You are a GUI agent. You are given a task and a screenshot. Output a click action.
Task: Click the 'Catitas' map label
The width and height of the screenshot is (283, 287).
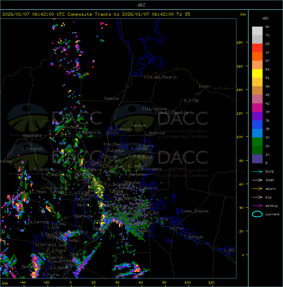point(177,228)
